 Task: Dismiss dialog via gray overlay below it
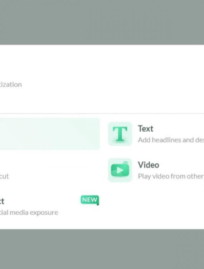click(102, 249)
